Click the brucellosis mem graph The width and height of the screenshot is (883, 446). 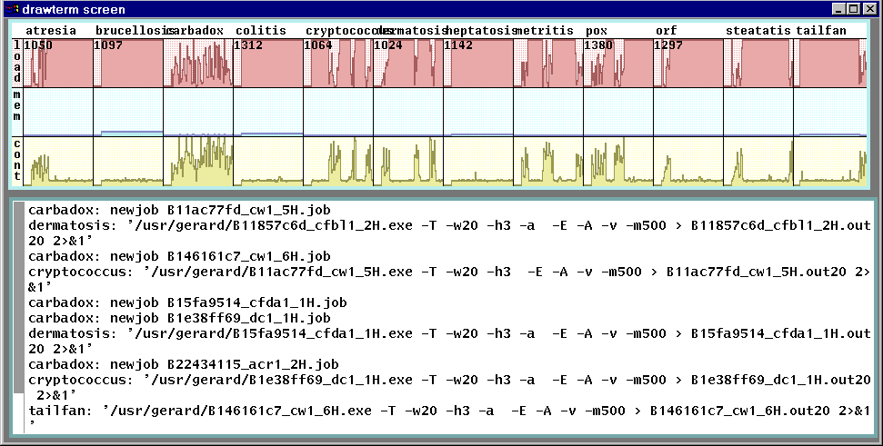tap(128, 112)
